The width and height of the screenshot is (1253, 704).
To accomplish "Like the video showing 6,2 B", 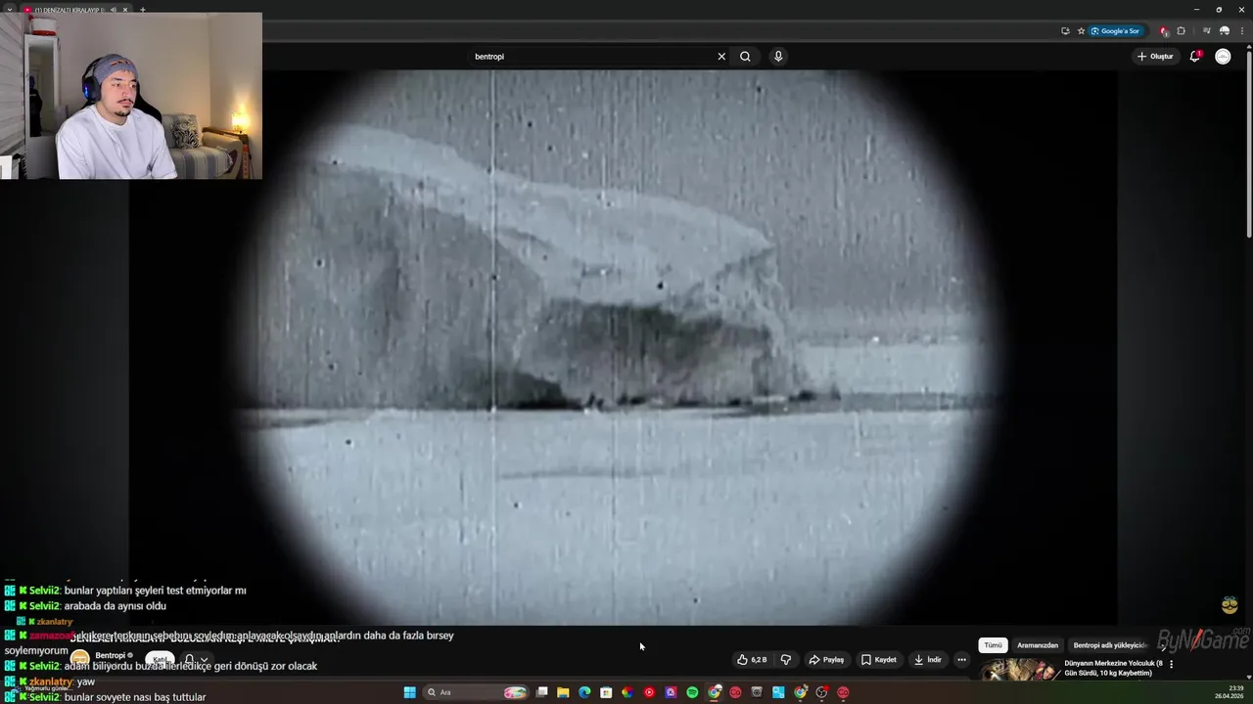I will point(752,660).
